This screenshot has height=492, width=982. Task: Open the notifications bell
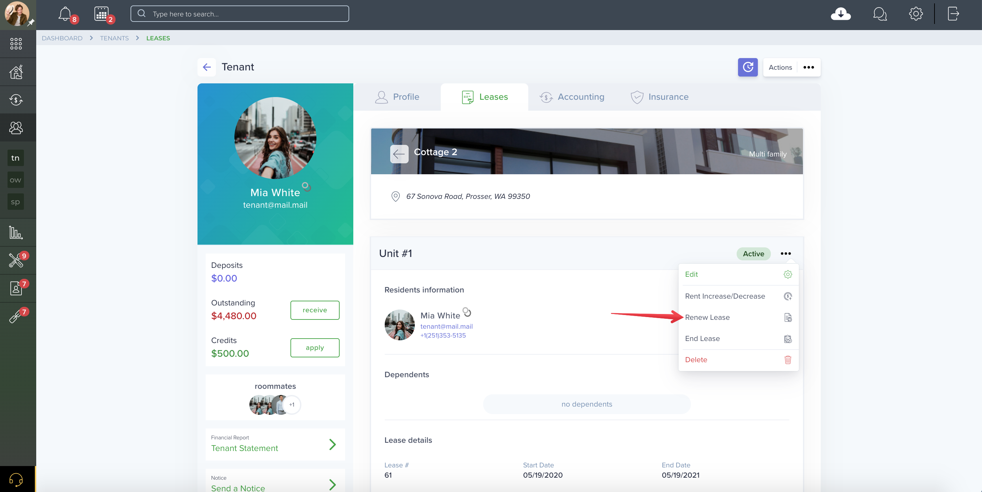click(65, 14)
